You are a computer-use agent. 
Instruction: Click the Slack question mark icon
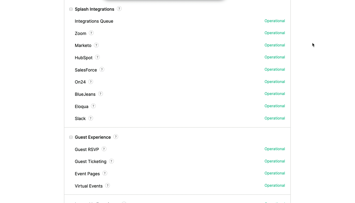[91, 118]
